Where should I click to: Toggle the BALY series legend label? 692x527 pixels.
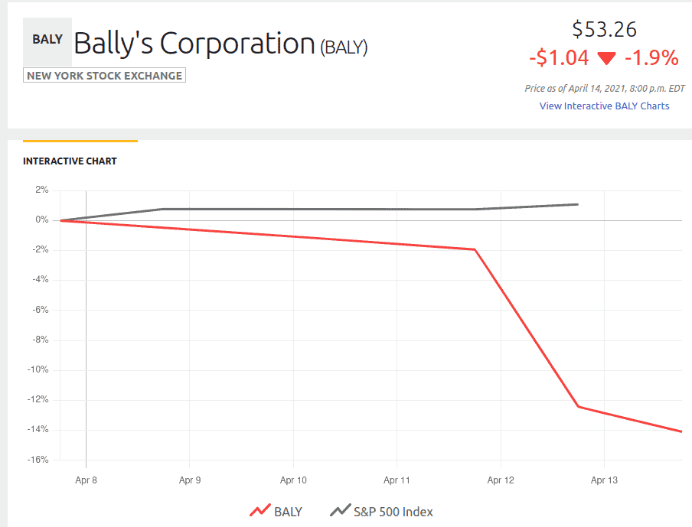point(288,512)
